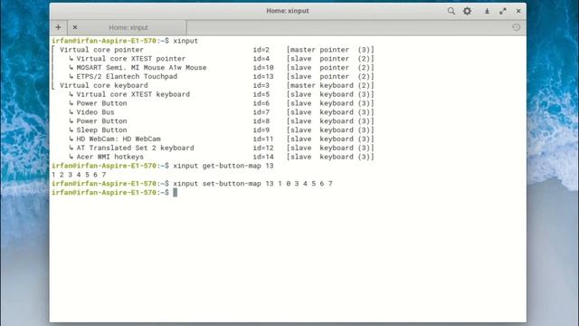
Task: Add a new terminal tab with the plus button
Action: point(58,27)
